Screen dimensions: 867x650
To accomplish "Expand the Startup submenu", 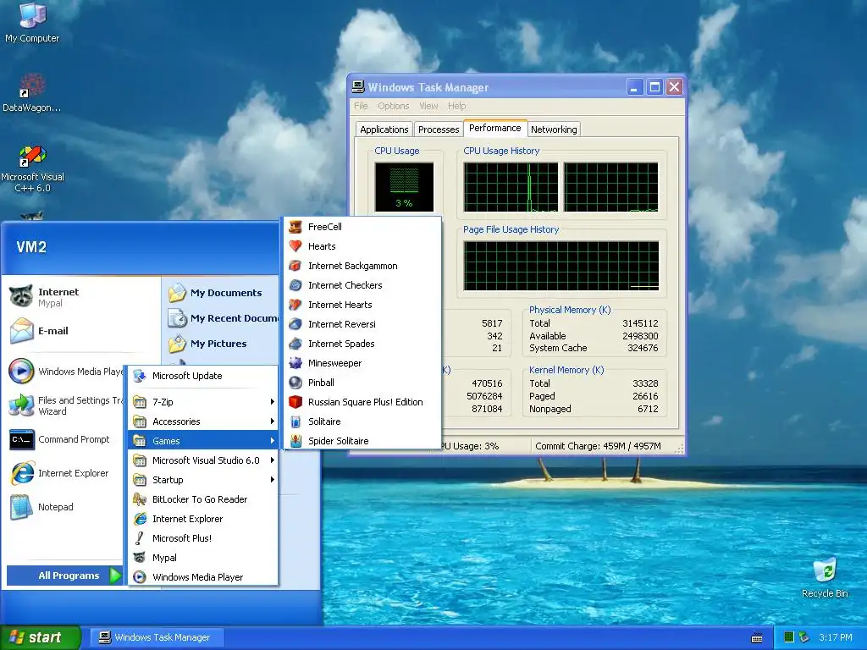I will click(x=203, y=480).
